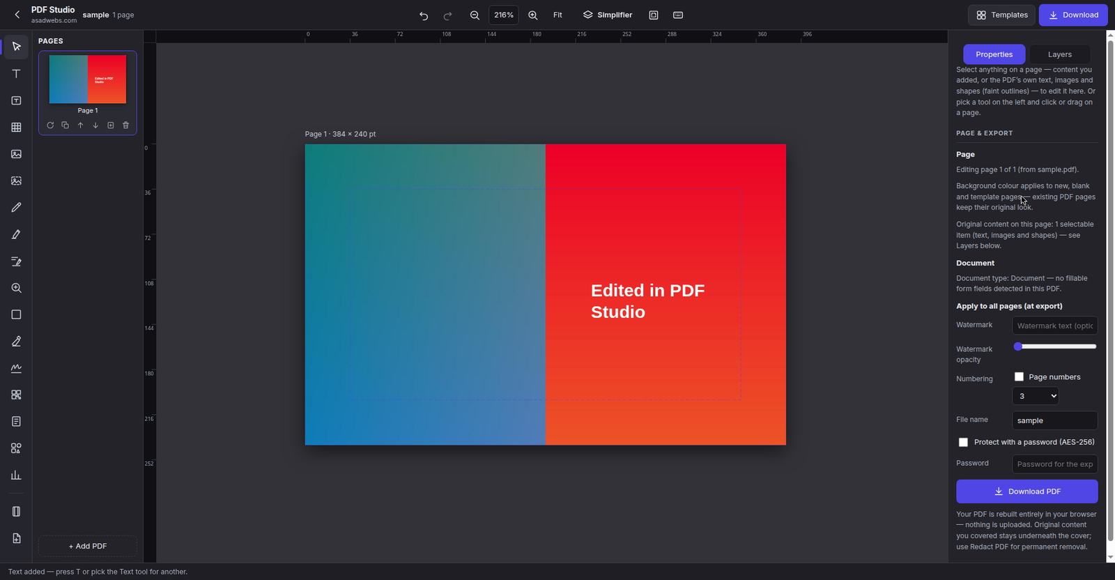
Task: Open the numbering position dropdown showing 3
Action: coord(1036,396)
